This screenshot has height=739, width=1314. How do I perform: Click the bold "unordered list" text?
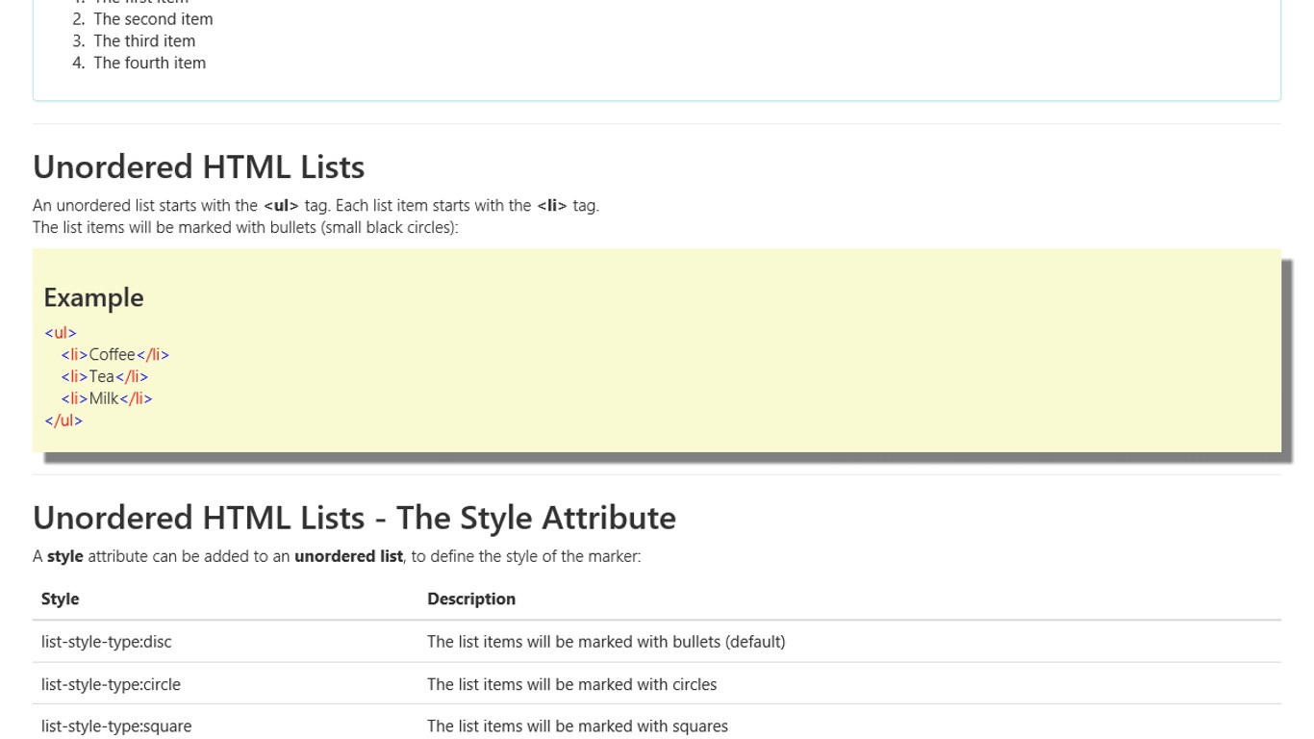[x=348, y=556]
